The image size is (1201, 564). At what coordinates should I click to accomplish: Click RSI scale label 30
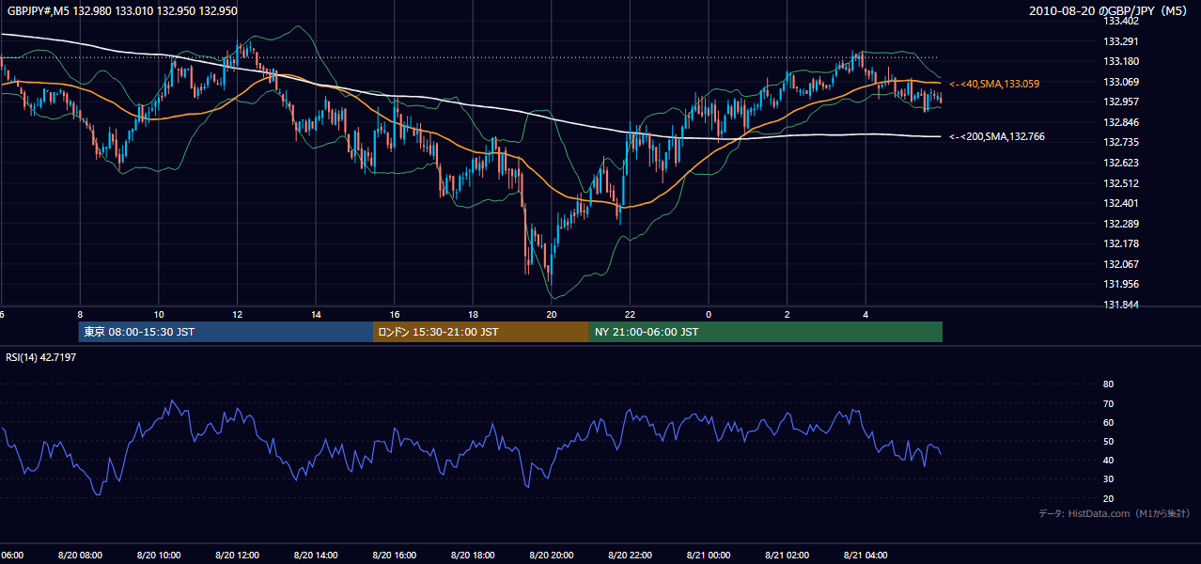coord(1108,479)
